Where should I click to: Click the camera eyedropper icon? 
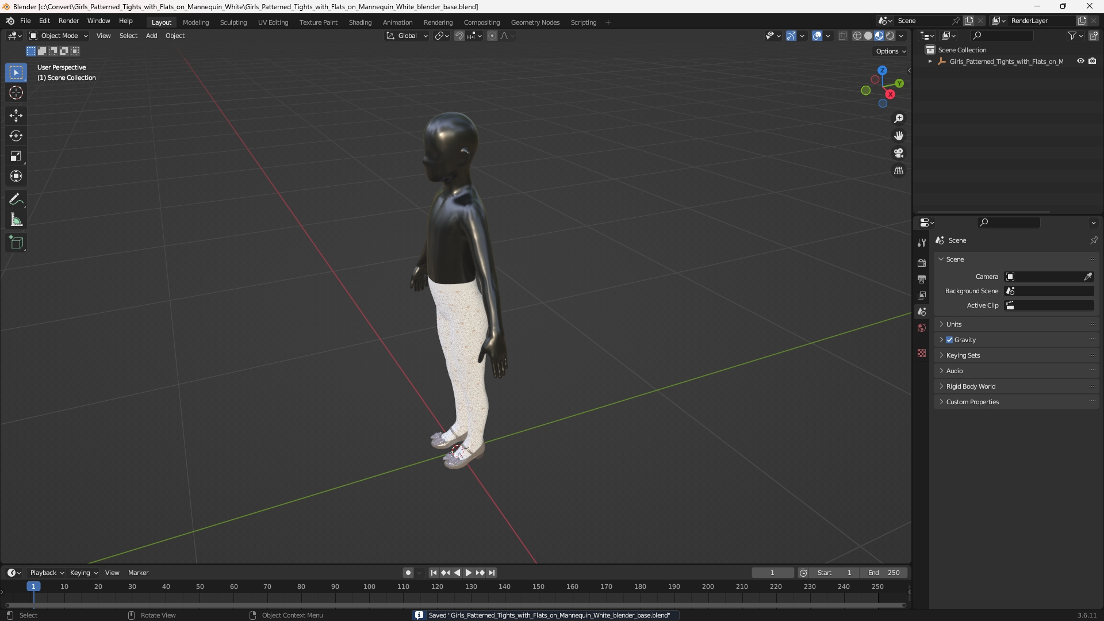(x=1088, y=277)
